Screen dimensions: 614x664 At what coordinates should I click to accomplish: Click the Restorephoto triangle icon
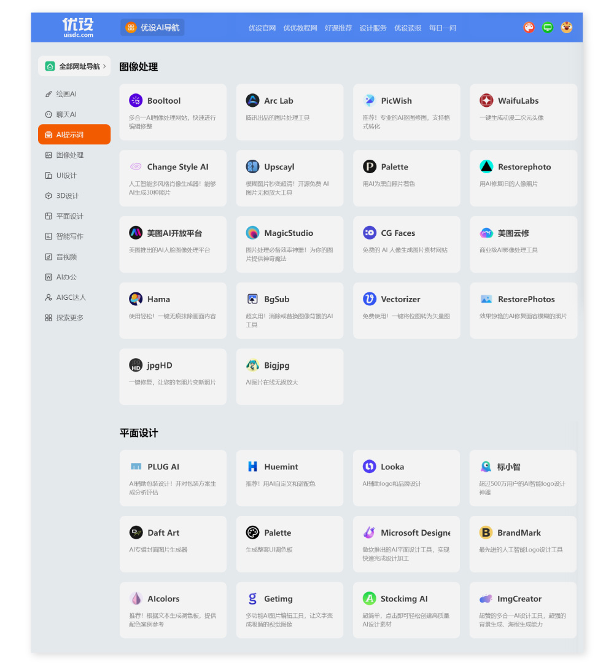[486, 166]
